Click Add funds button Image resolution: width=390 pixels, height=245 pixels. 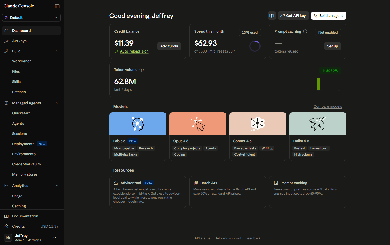coord(169,46)
